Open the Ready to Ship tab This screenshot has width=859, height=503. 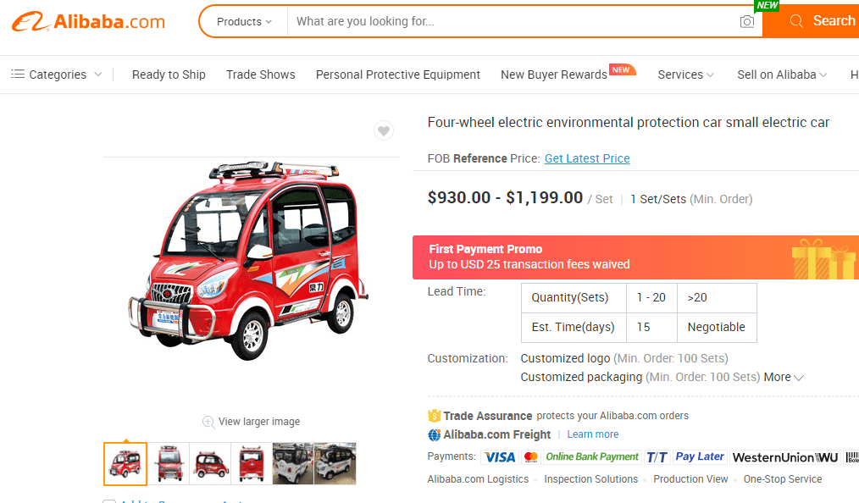(x=169, y=75)
